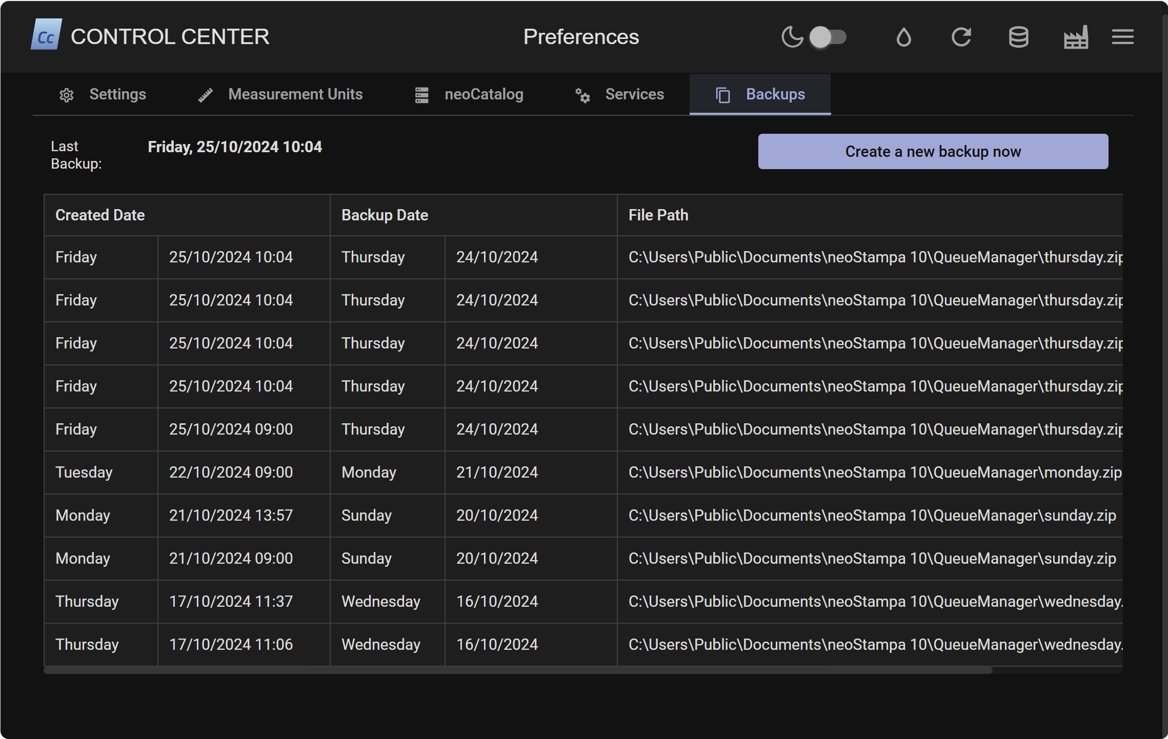Open the database stack icon
This screenshot has height=739, width=1168.
[x=1018, y=37]
